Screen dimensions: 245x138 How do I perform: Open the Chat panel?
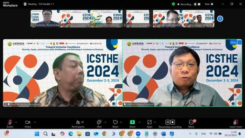pos(99,124)
